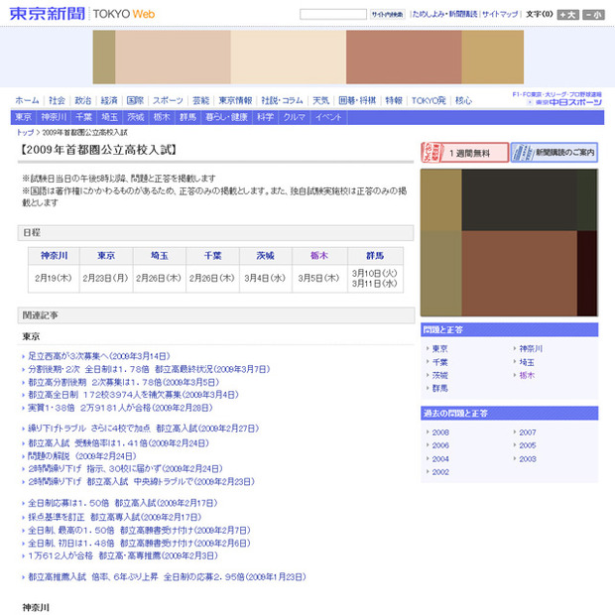Open the 経済 menu item
615x615 pixels.
click(x=109, y=100)
